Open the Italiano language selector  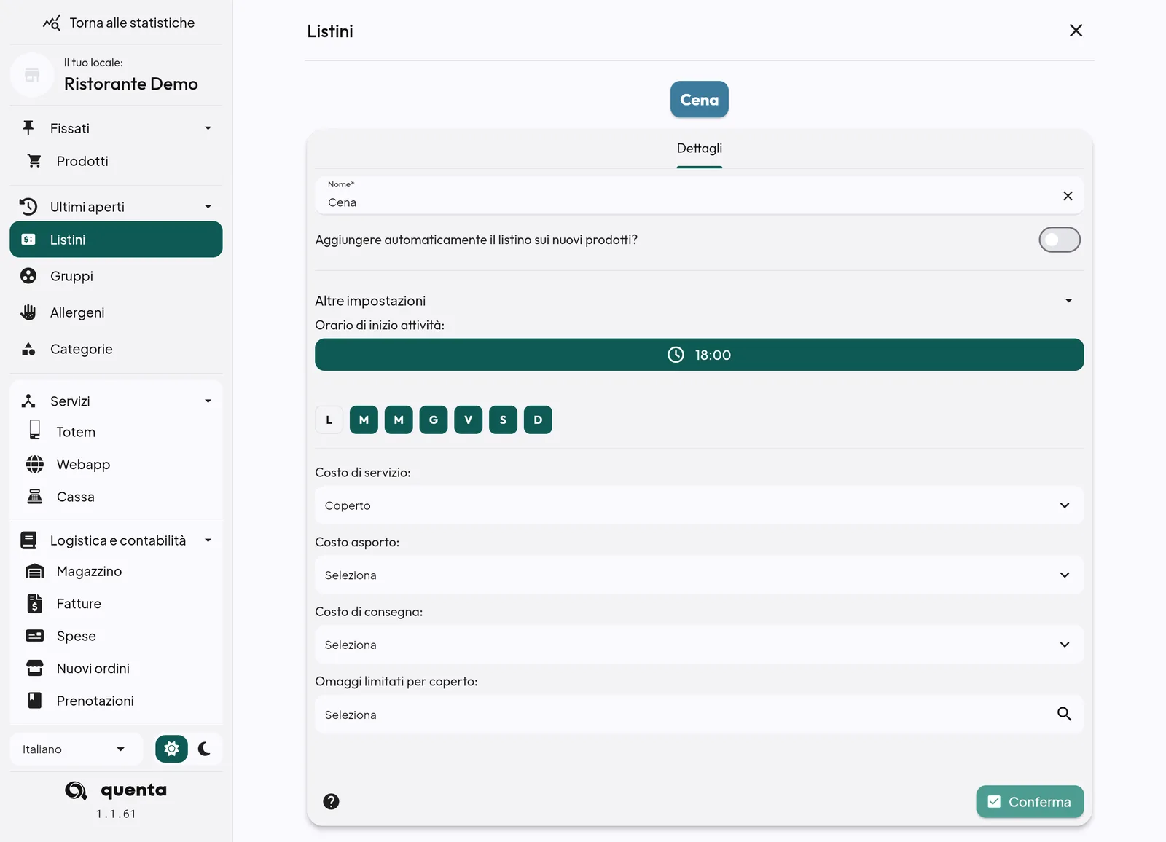(x=74, y=749)
